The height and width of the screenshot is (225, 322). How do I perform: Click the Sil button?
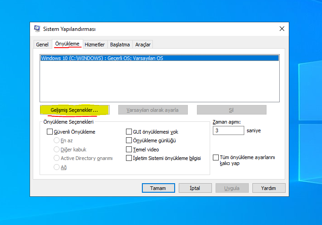tap(231, 110)
